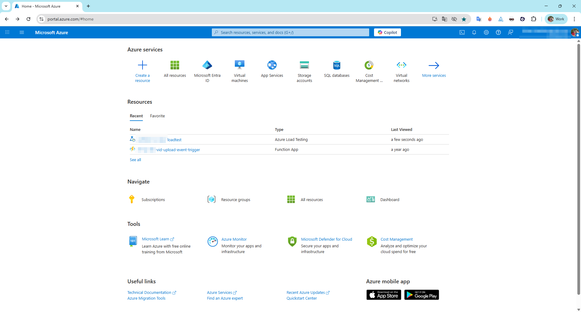This screenshot has width=581, height=312.
Task: Open the Cost Management service icon
Action: 369,65
